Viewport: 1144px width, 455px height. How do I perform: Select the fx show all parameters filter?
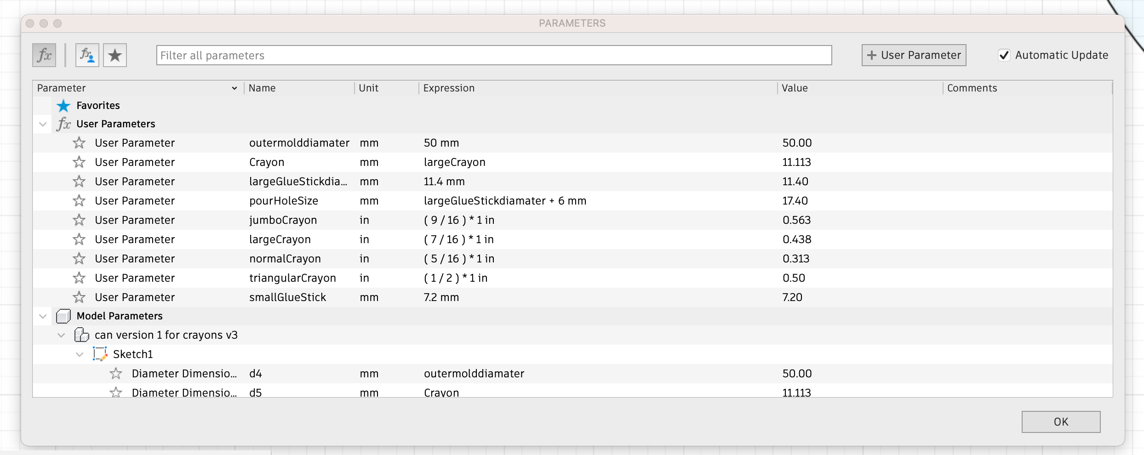[x=44, y=55]
